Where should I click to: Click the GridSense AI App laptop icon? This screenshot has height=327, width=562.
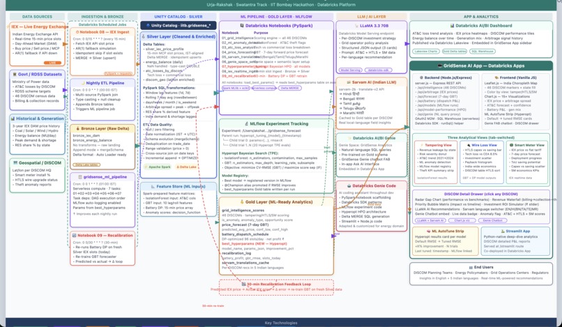pyautogui.click(x=440, y=66)
